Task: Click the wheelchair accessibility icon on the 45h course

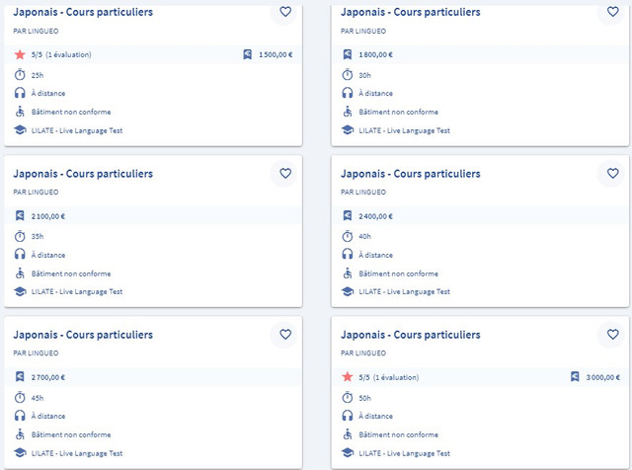Action: (20, 434)
